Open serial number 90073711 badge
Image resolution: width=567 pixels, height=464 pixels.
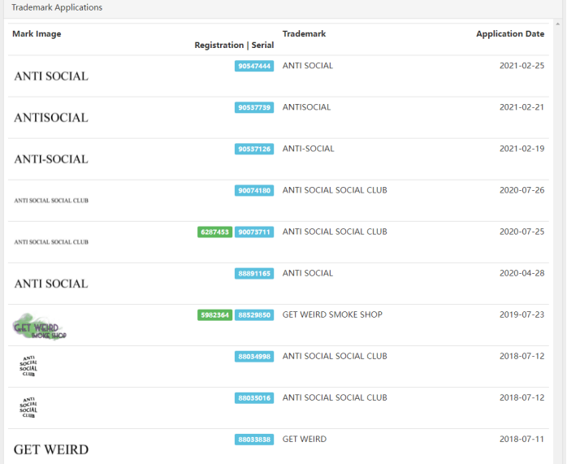[253, 232]
